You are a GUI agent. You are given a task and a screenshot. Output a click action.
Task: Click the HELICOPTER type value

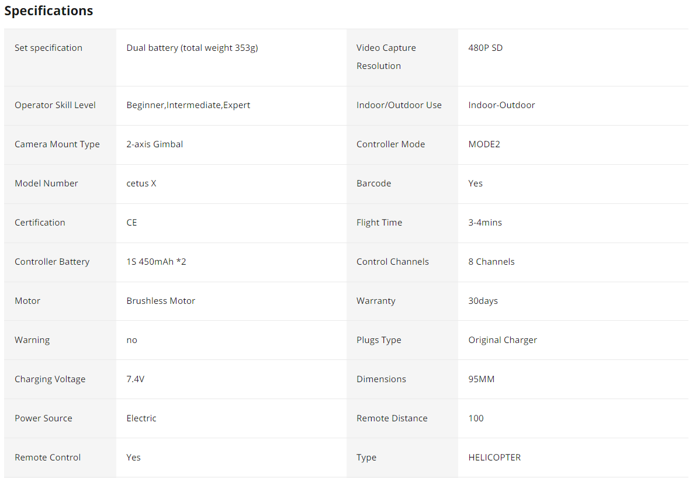pos(494,457)
